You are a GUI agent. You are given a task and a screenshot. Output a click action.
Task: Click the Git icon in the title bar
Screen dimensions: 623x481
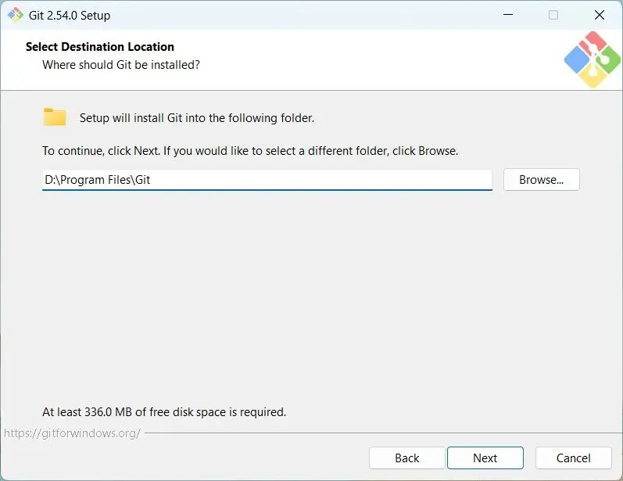point(15,15)
